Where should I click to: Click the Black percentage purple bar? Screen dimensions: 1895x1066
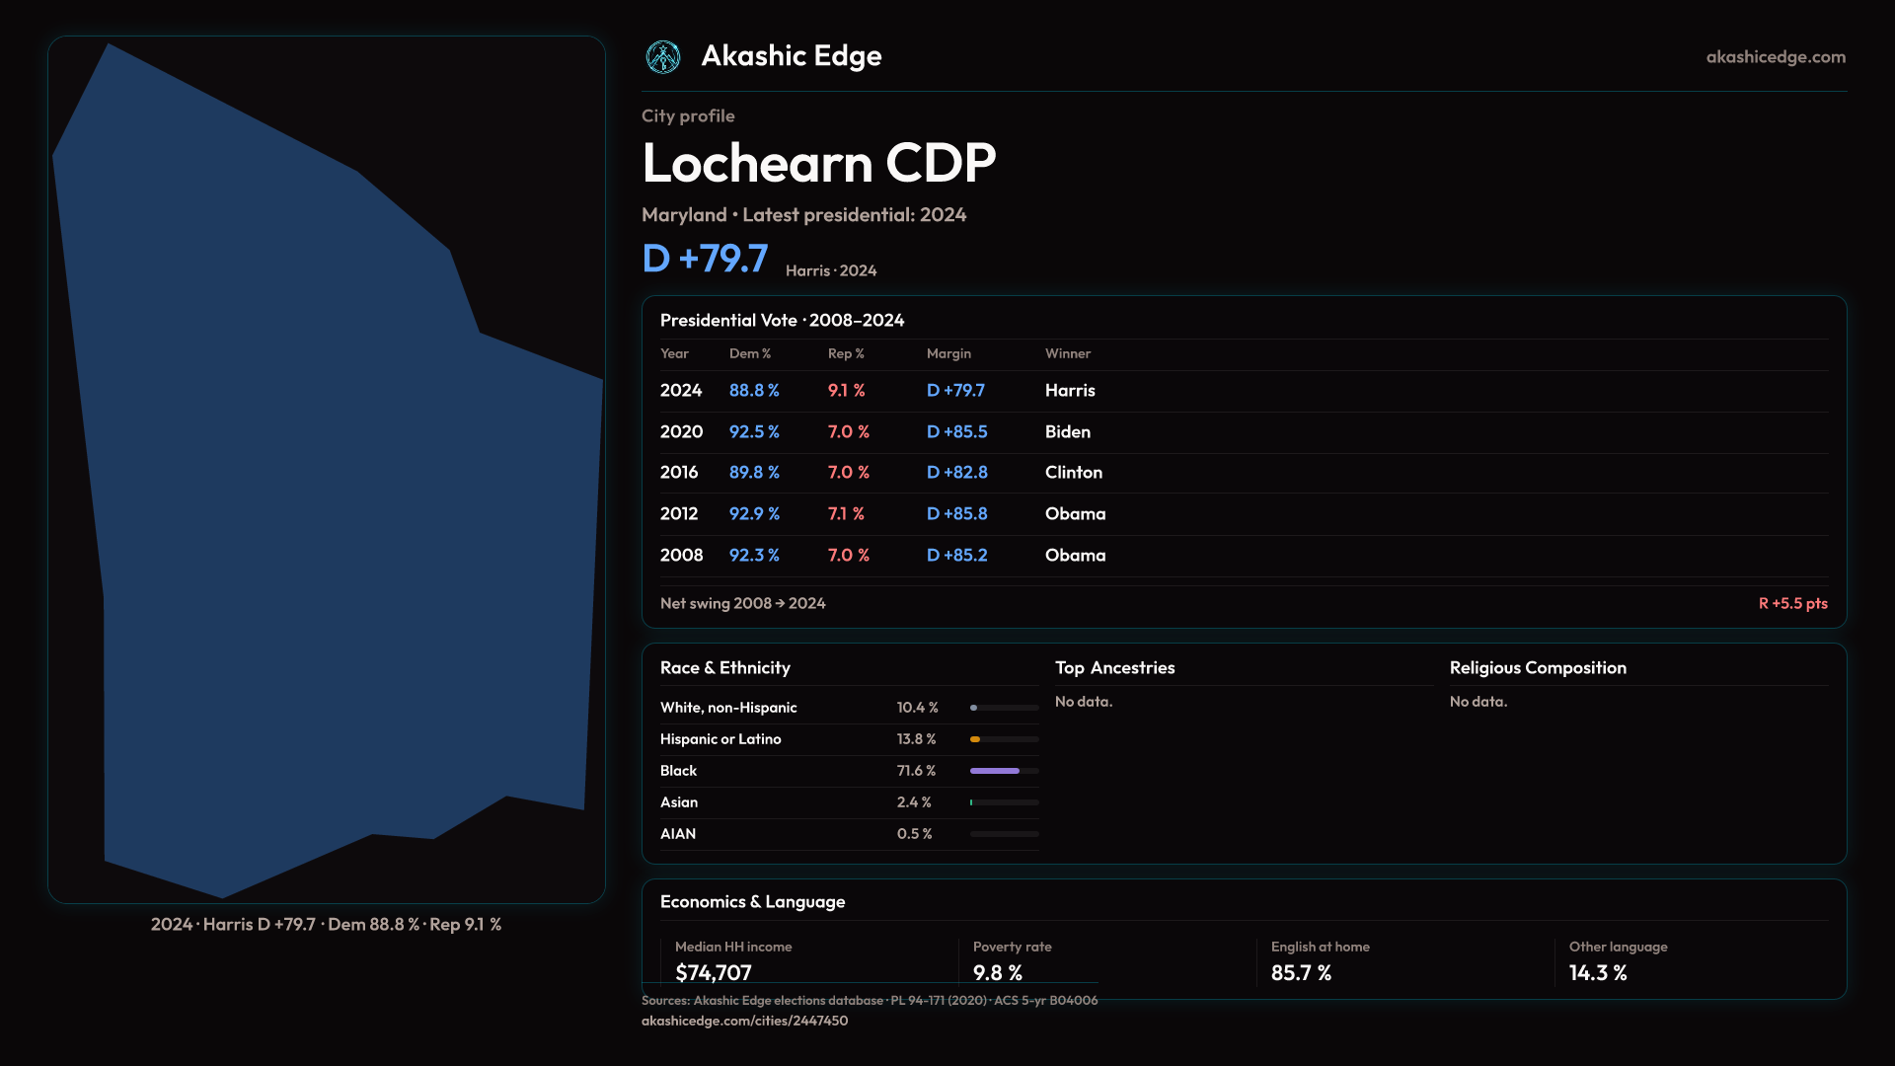pos(995,771)
